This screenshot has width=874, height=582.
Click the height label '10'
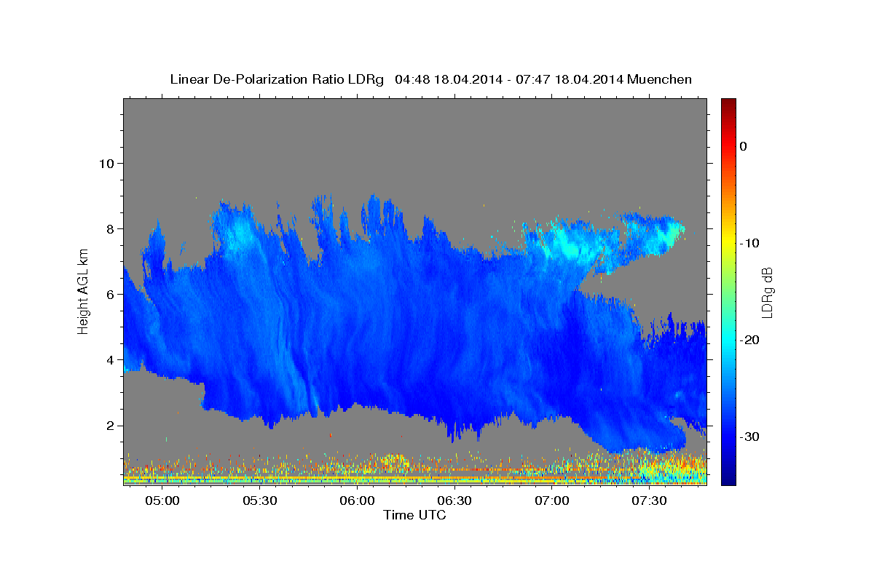(106, 163)
